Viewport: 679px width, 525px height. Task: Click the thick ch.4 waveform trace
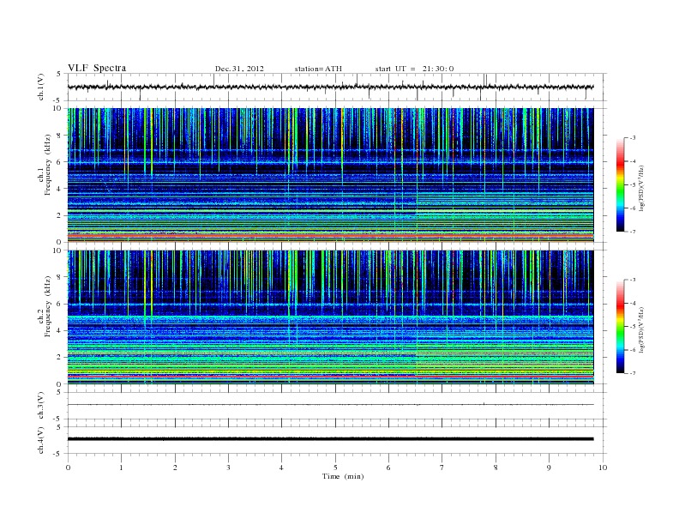coord(330,439)
